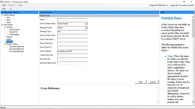Click the Publish Data section bar
Viewport: 195px width, 109px height.
coord(99,16)
